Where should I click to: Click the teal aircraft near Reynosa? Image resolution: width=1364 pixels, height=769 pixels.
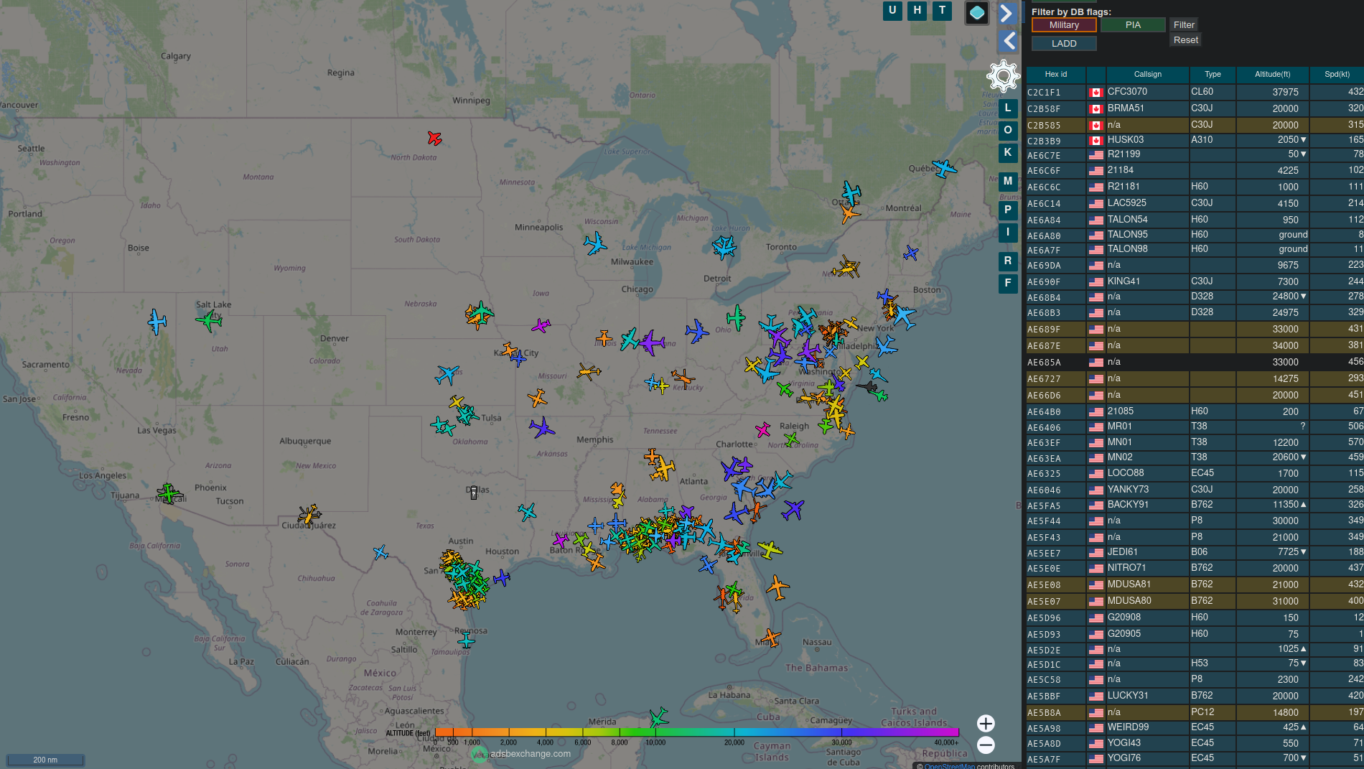pyautogui.click(x=467, y=639)
